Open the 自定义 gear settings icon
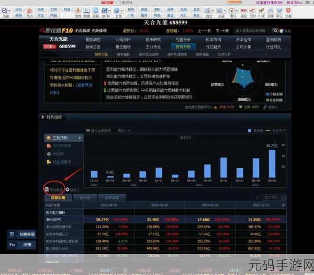The image size is (314, 275). (x=68, y=189)
